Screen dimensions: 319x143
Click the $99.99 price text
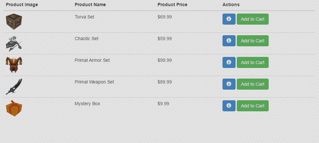tap(165, 60)
